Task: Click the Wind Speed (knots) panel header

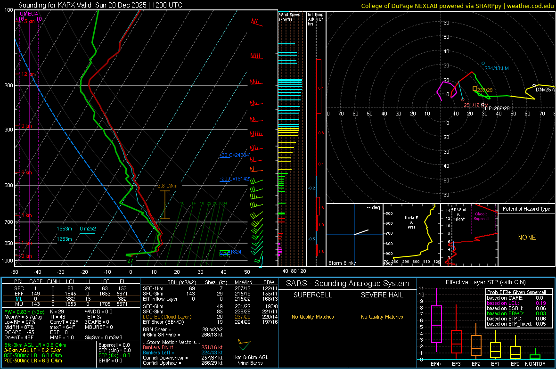Action: (x=290, y=16)
